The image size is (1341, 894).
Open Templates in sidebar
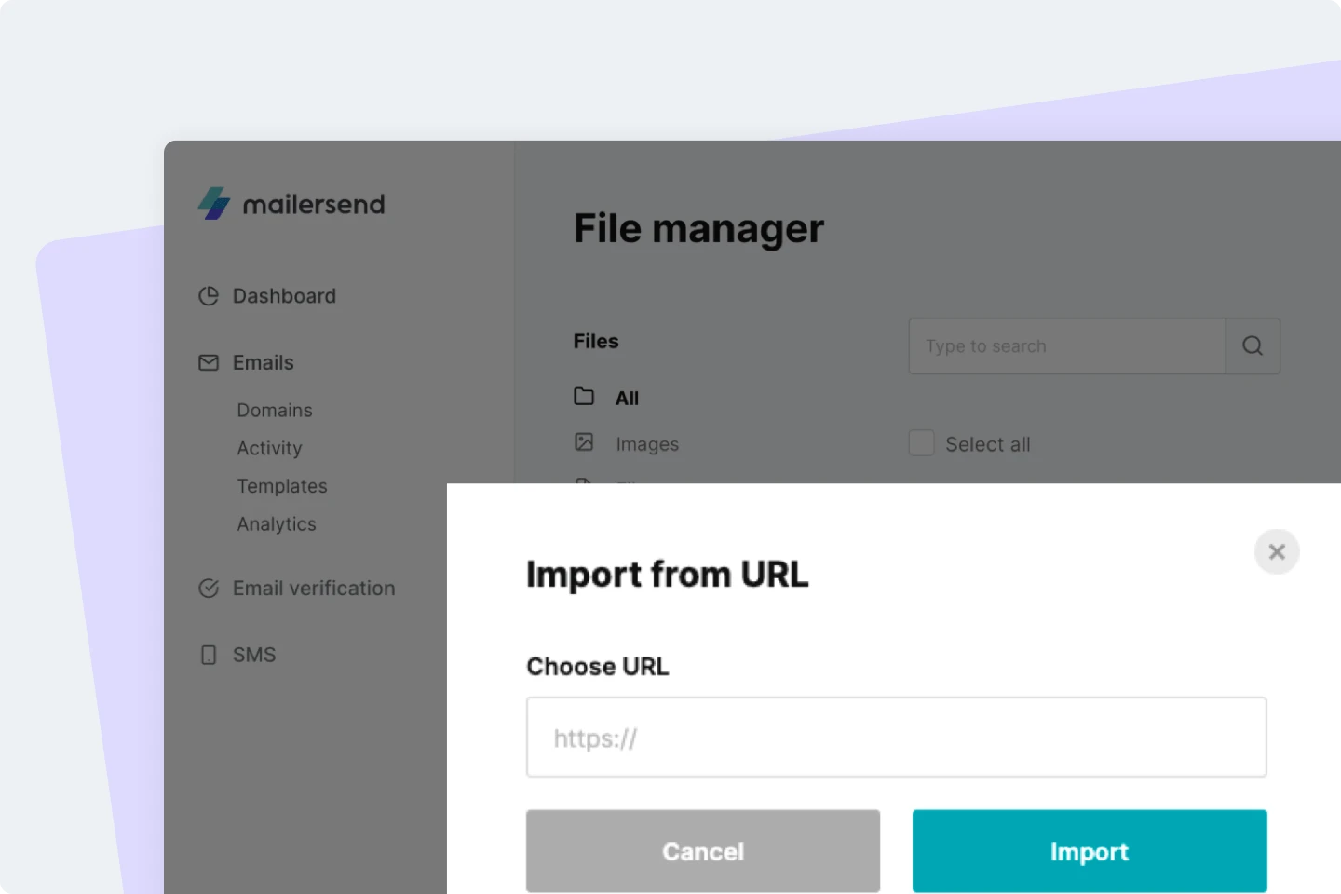coord(282,487)
